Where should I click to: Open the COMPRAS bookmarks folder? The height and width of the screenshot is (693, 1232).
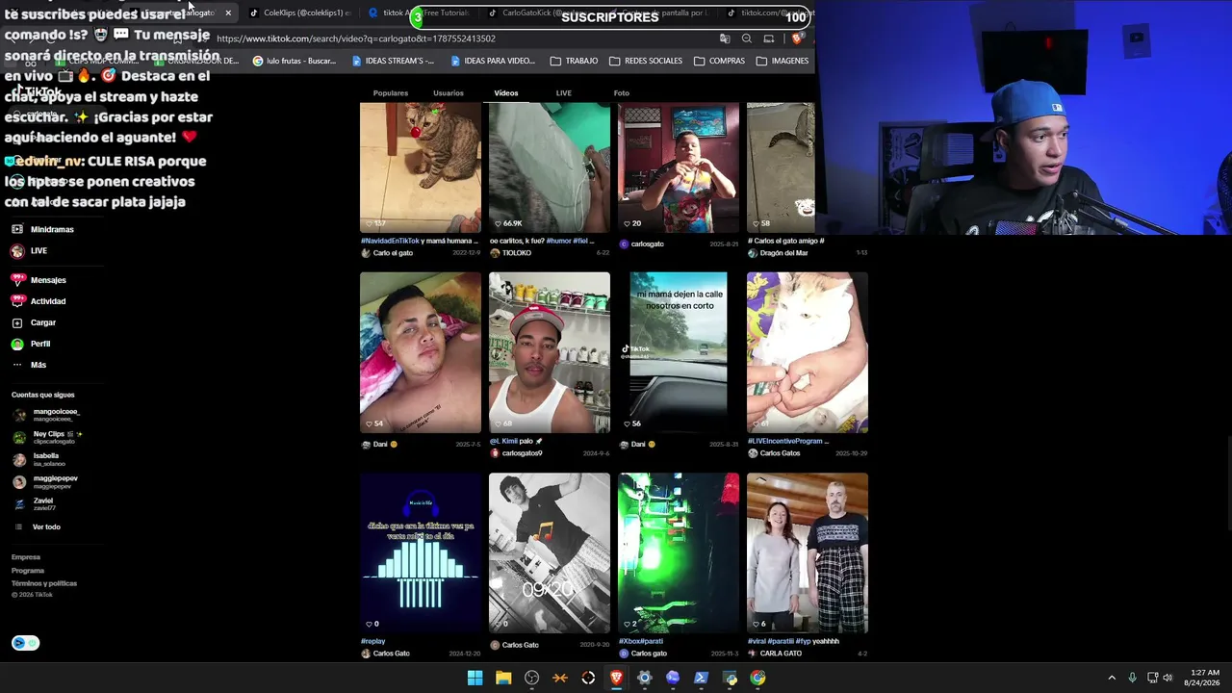[x=719, y=61]
